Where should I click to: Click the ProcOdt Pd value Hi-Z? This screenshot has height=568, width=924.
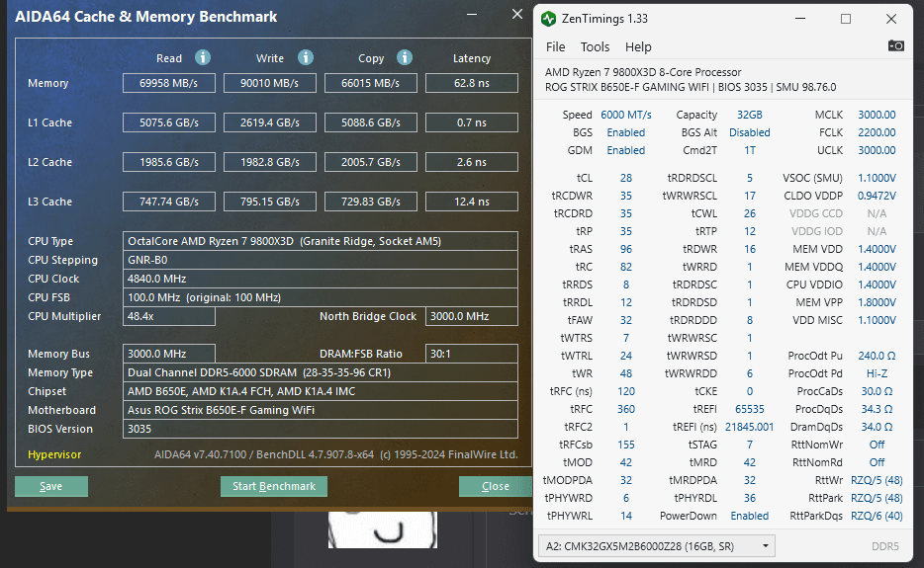(x=877, y=373)
